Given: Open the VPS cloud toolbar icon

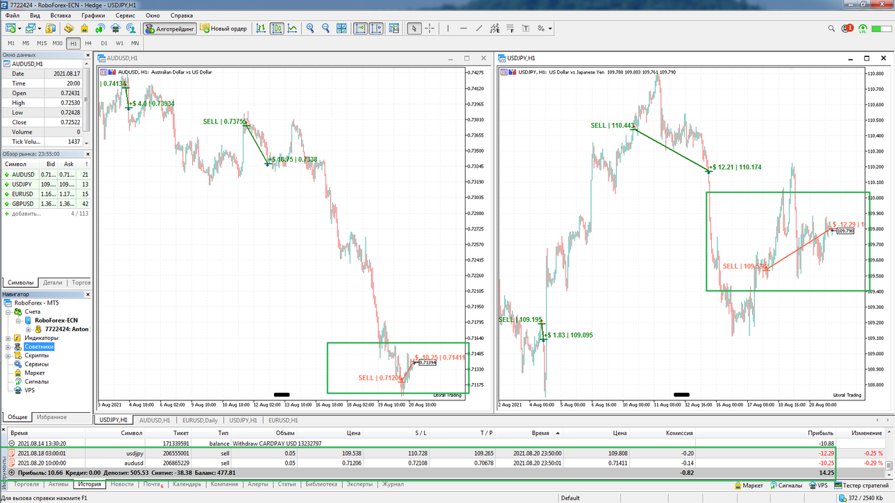Looking at the screenshot, I should click(115, 28).
